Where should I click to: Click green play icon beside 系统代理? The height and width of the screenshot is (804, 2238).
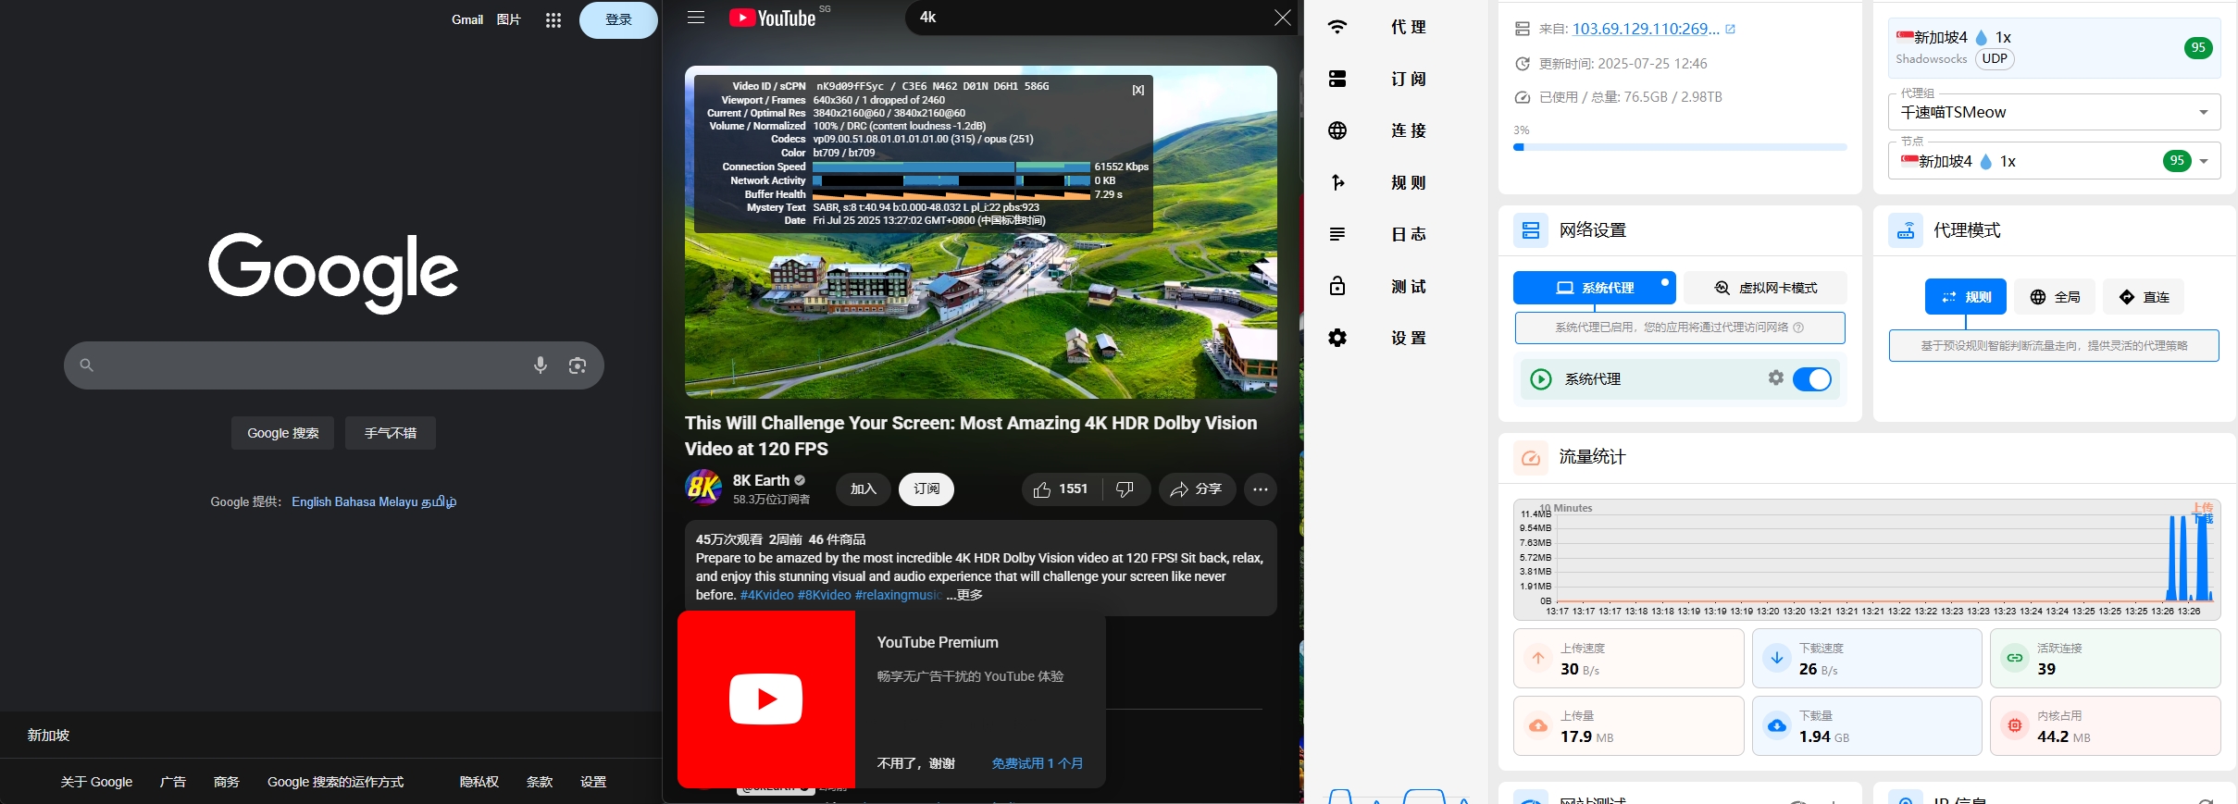[x=1541, y=379]
